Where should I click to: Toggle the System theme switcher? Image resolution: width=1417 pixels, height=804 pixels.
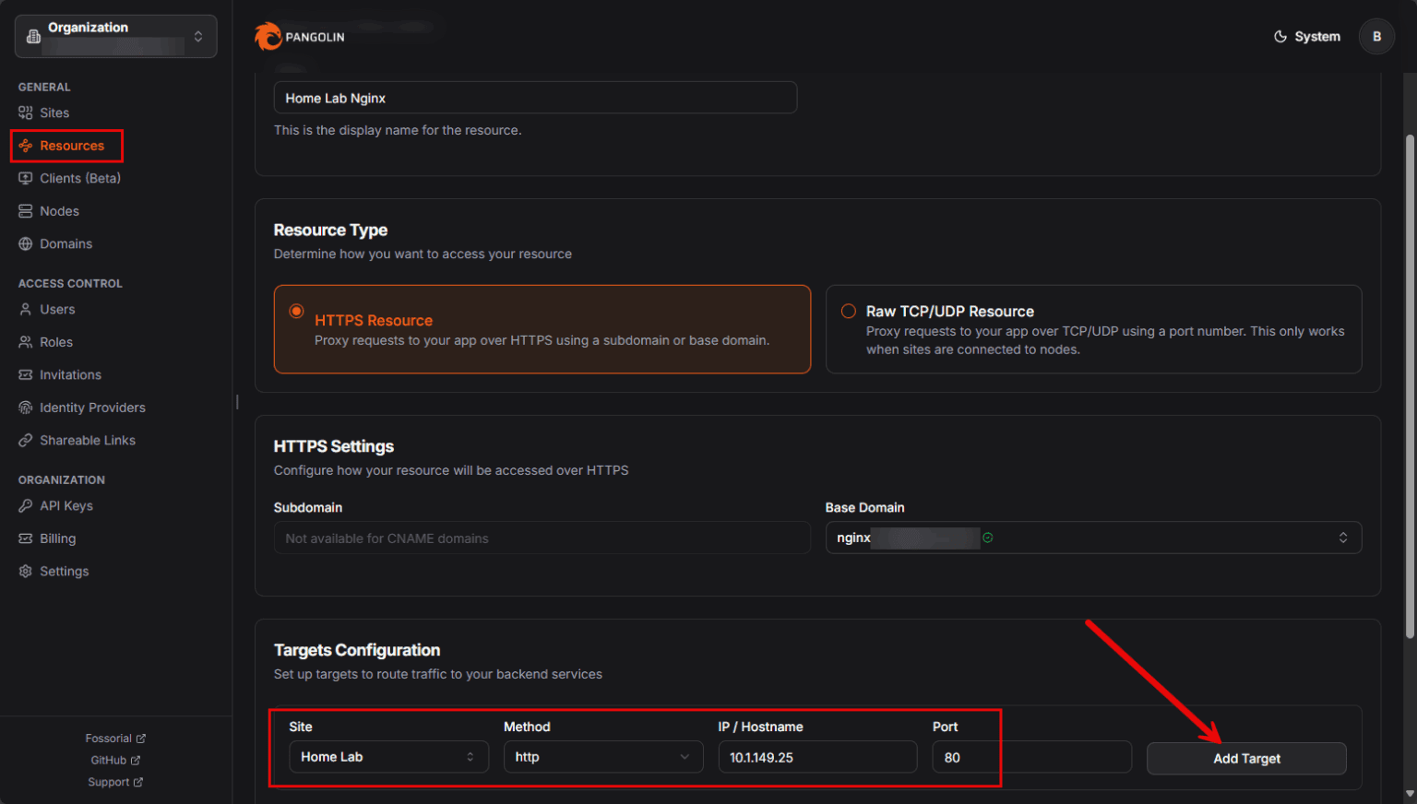tap(1306, 36)
